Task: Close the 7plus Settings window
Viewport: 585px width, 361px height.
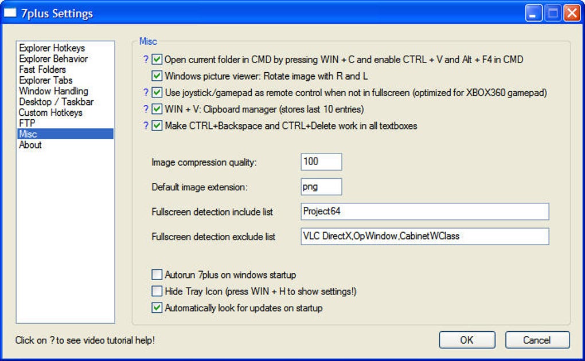Action: [x=572, y=13]
